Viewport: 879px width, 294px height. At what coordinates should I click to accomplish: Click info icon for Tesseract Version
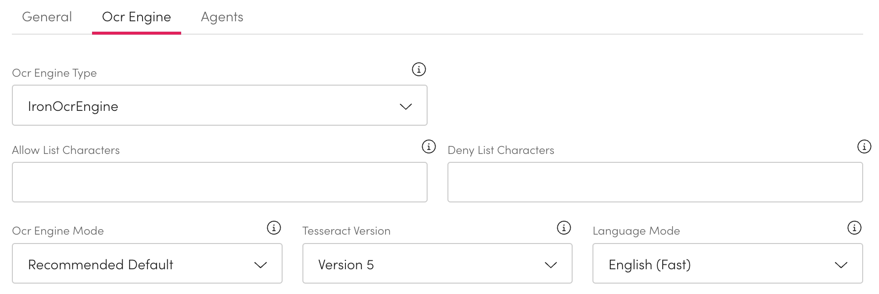564,228
